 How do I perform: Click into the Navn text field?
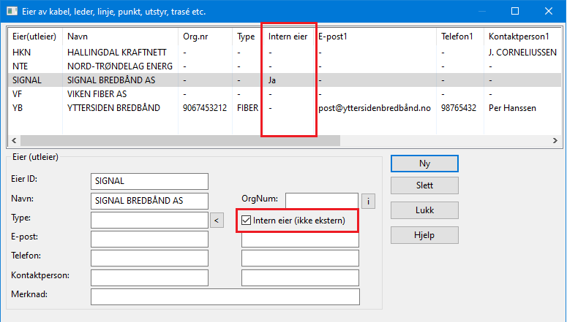pyautogui.click(x=149, y=201)
